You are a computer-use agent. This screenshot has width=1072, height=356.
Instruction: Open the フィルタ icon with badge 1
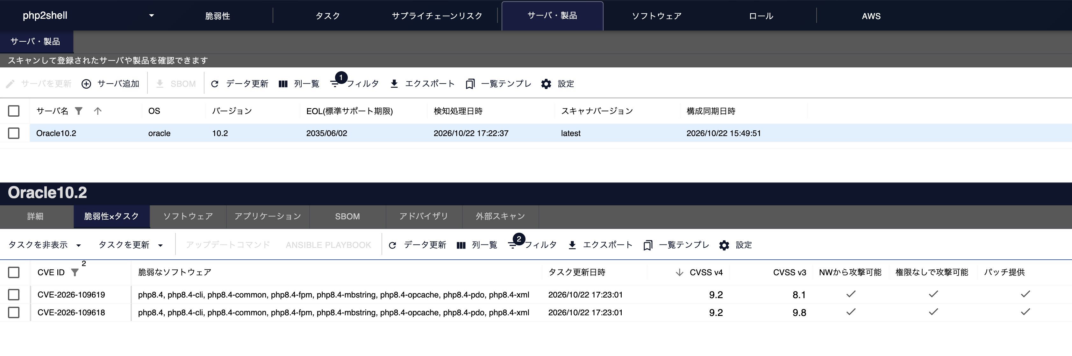[x=335, y=84]
